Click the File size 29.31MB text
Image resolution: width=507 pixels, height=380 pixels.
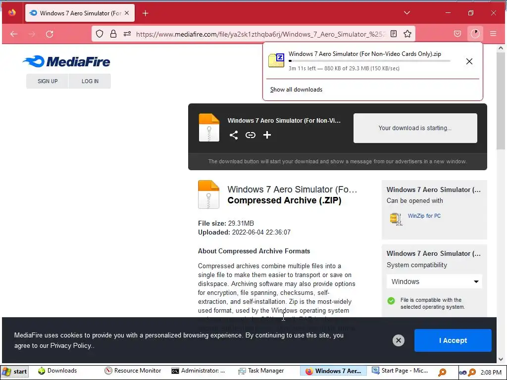(x=226, y=223)
